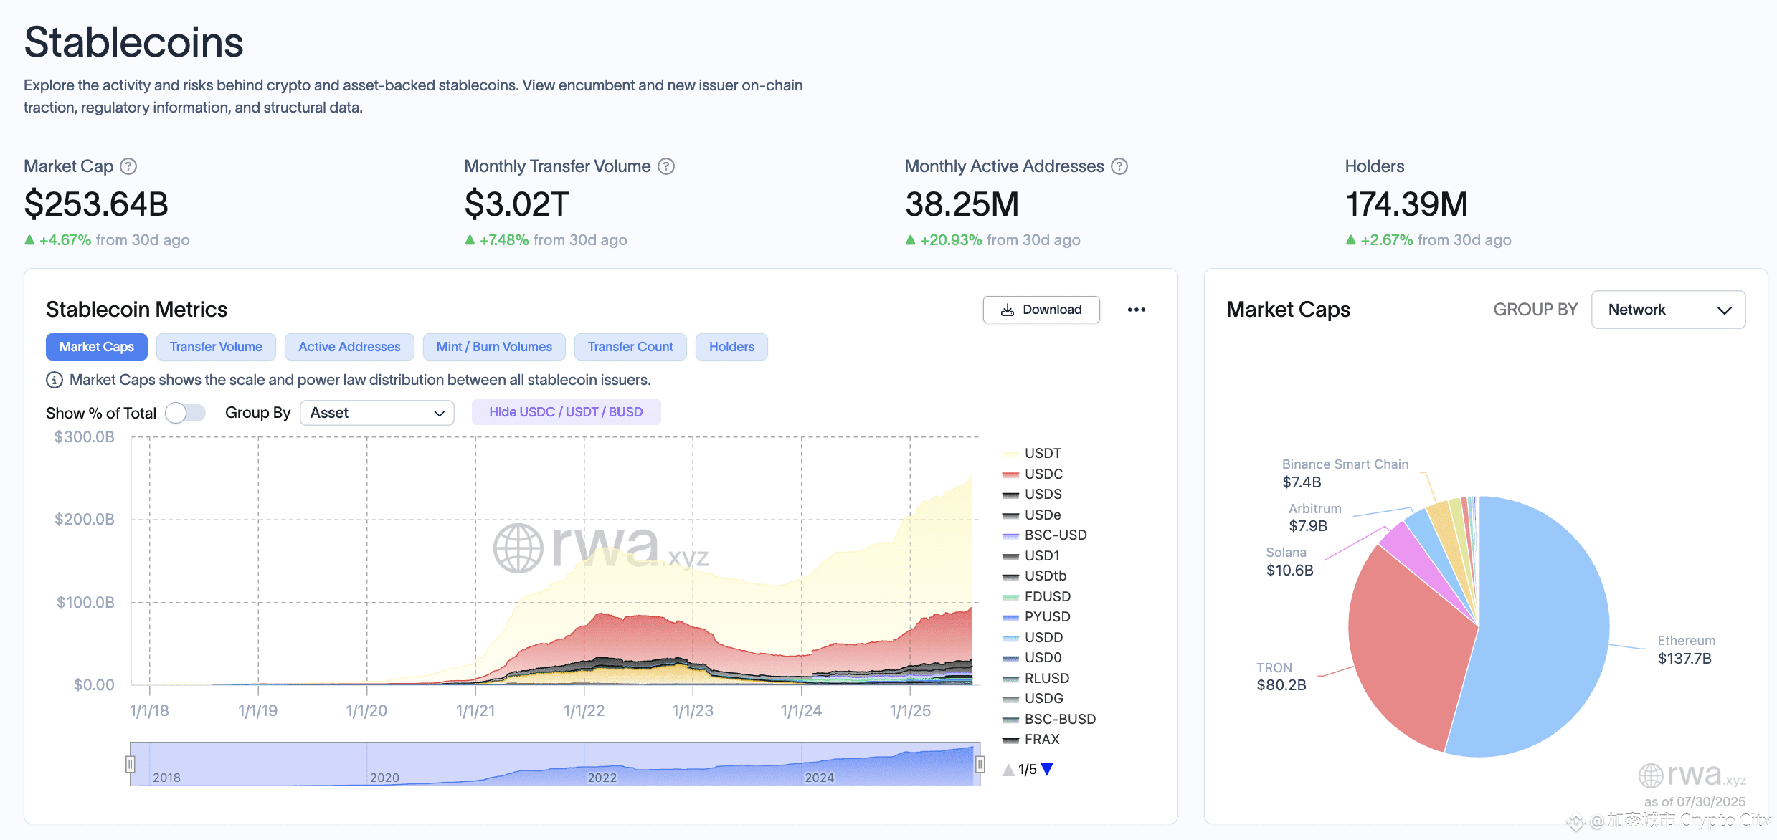Click the Market Cap help icon

click(x=128, y=166)
